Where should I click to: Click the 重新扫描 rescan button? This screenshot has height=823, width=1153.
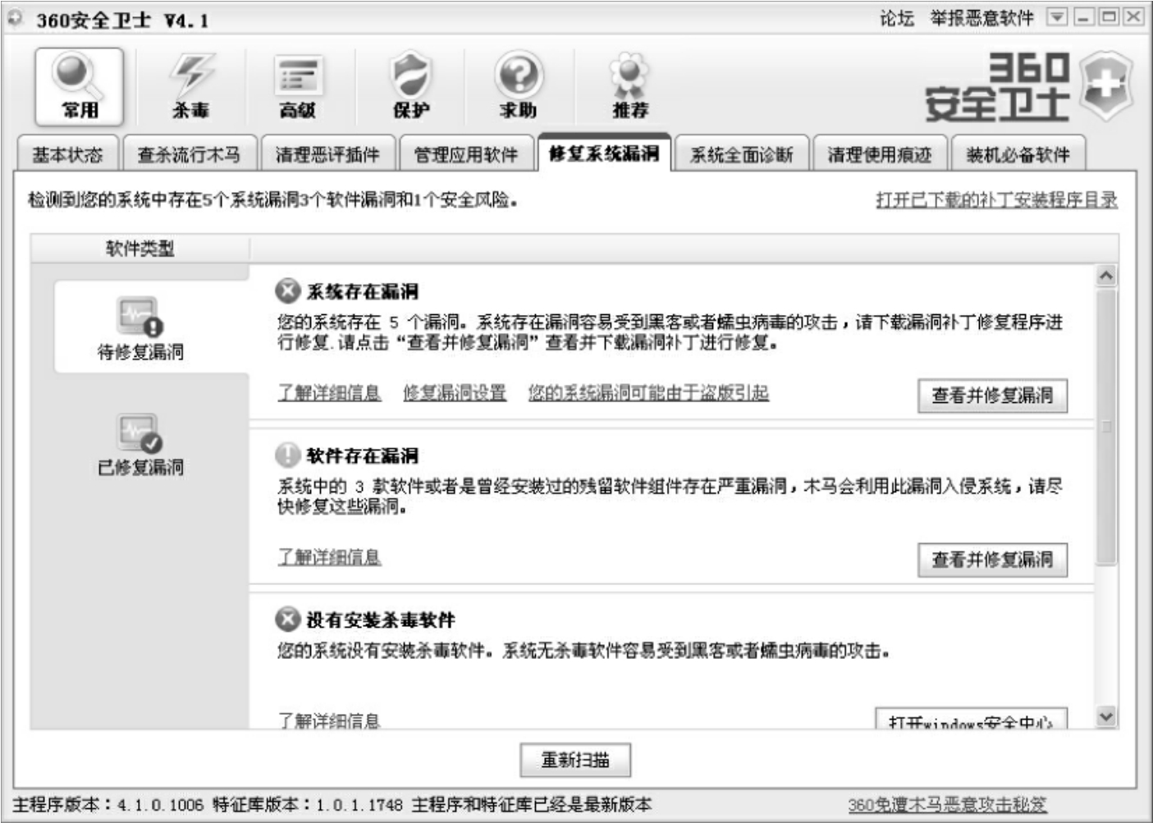575,760
